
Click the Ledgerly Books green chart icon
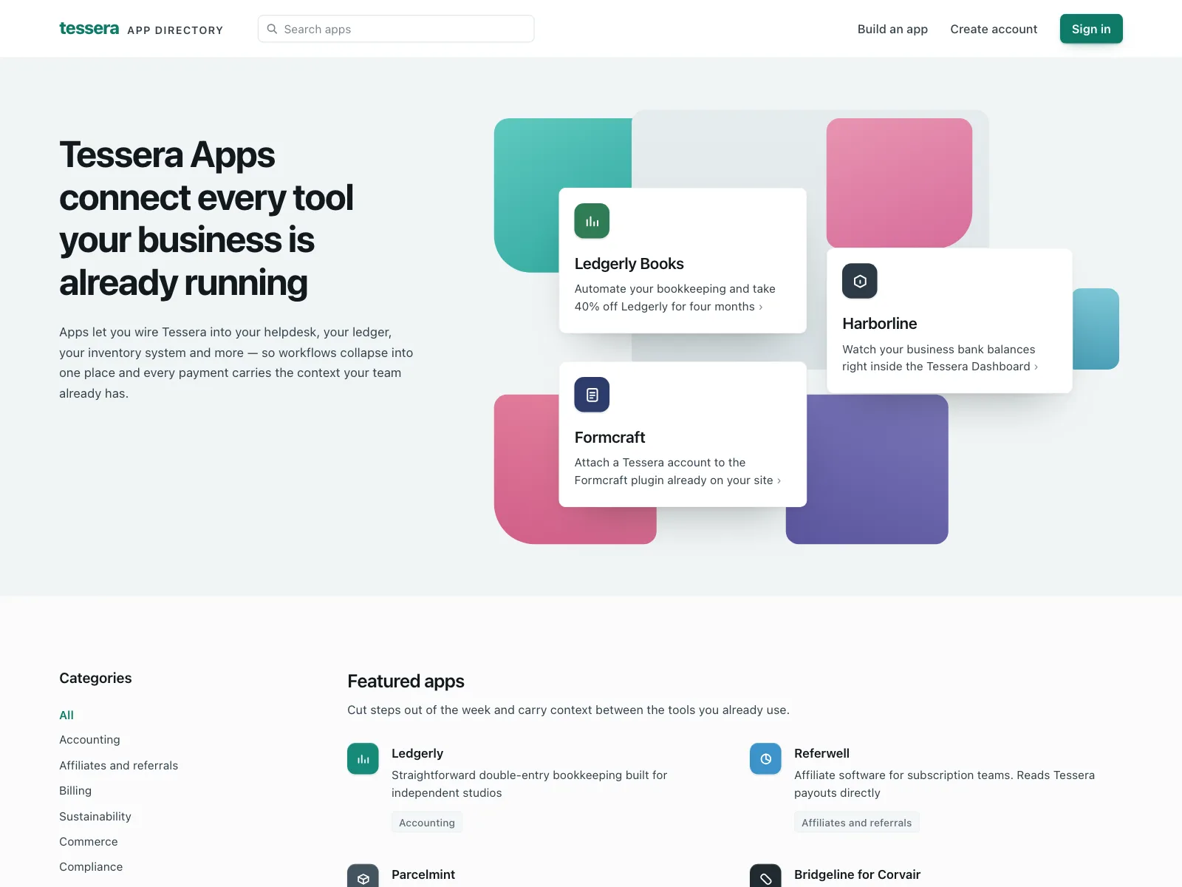(x=592, y=221)
